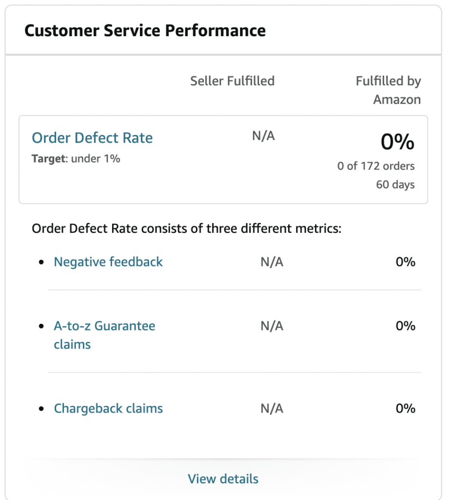Click the three different metrics description text

pos(186,229)
